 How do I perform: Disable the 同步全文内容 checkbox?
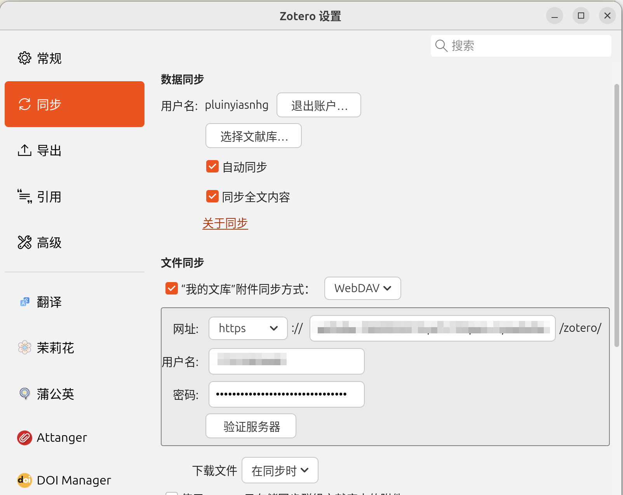pos(212,197)
